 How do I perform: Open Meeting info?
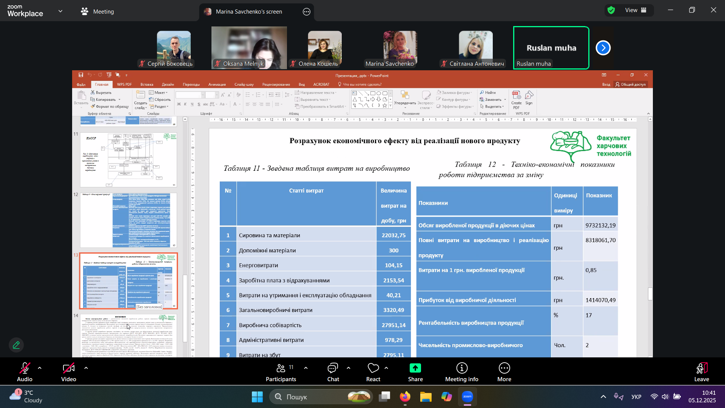click(x=461, y=368)
